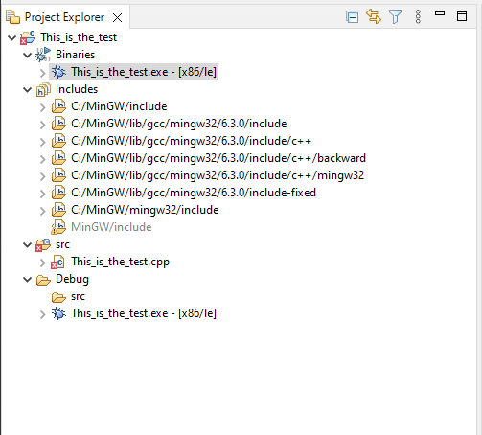This screenshot has height=435, width=482.
Task: Click the bug icon of exe under Binaries
Action: tap(58, 72)
